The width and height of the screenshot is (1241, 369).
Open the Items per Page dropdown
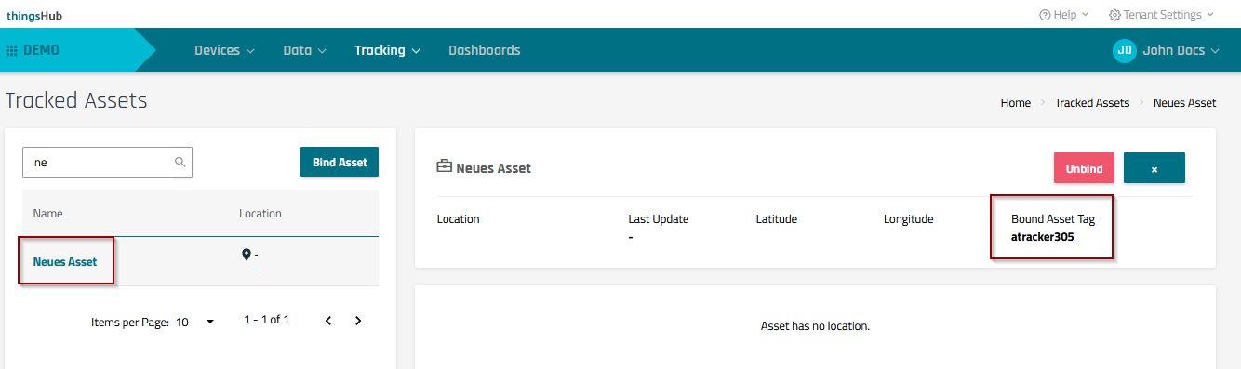(195, 322)
